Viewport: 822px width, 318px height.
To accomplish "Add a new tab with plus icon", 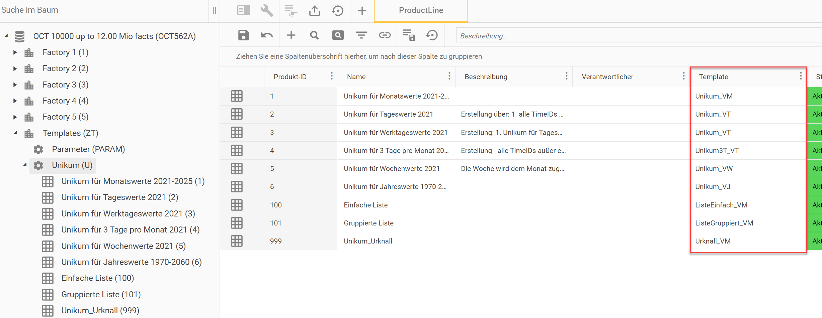I will pyautogui.click(x=362, y=11).
